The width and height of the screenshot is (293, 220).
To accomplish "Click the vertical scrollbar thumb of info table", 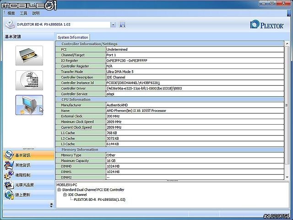I will pyautogui.click(x=287, y=105).
